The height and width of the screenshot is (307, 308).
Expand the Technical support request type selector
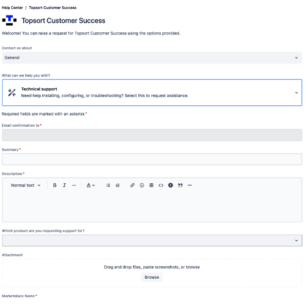pyautogui.click(x=152, y=92)
